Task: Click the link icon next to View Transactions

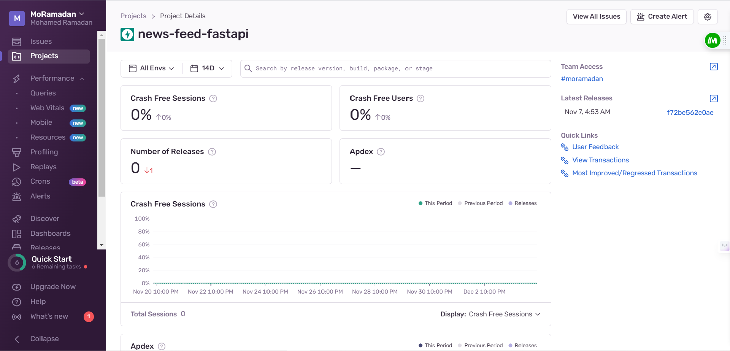Action: pyautogui.click(x=565, y=160)
